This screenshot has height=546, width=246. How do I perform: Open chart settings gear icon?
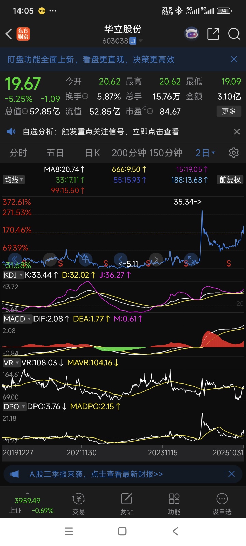(x=234, y=153)
